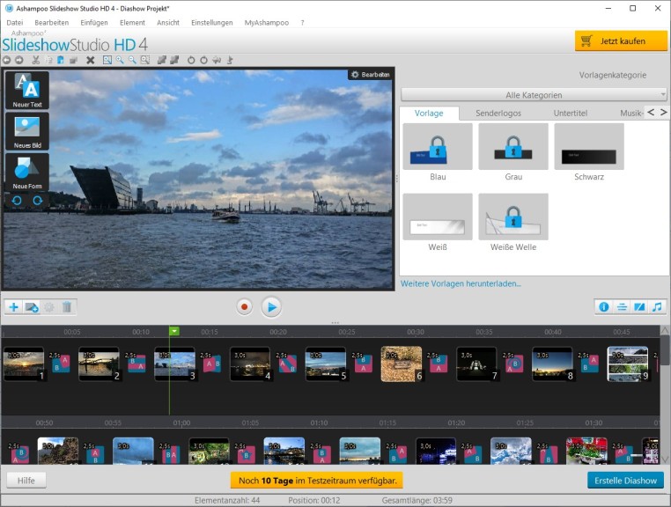
Task: Open the music note panel icon
Action: tap(657, 306)
